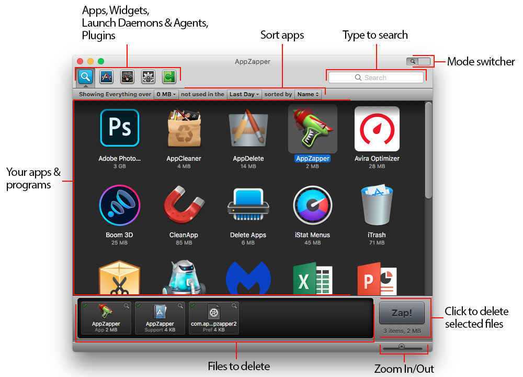Click the '3 items, 2 MB' summary text
The width and height of the screenshot is (523, 377).
[x=402, y=331]
